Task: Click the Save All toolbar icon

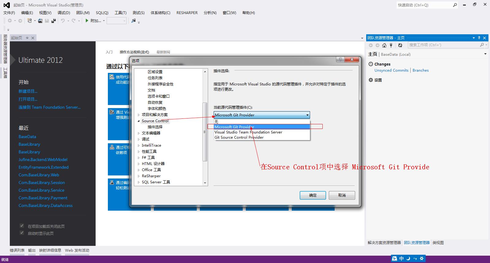Action: pyautogui.click(x=54, y=21)
